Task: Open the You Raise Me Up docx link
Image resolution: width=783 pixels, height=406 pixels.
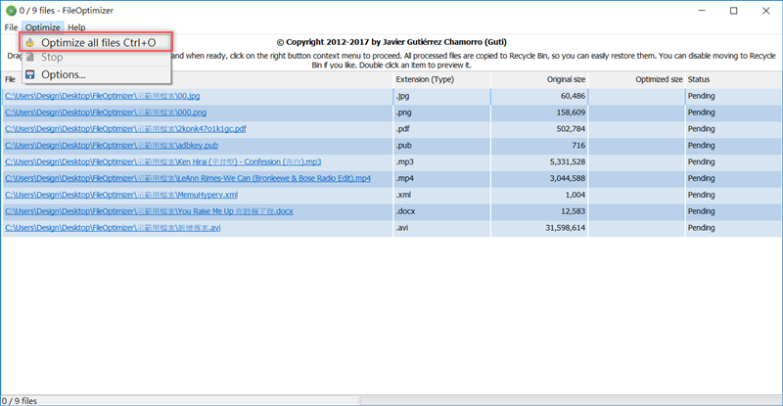Action: 149,211
